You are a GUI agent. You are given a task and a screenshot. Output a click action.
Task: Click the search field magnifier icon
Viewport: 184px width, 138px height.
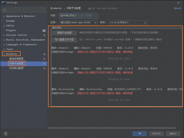tap(5, 10)
